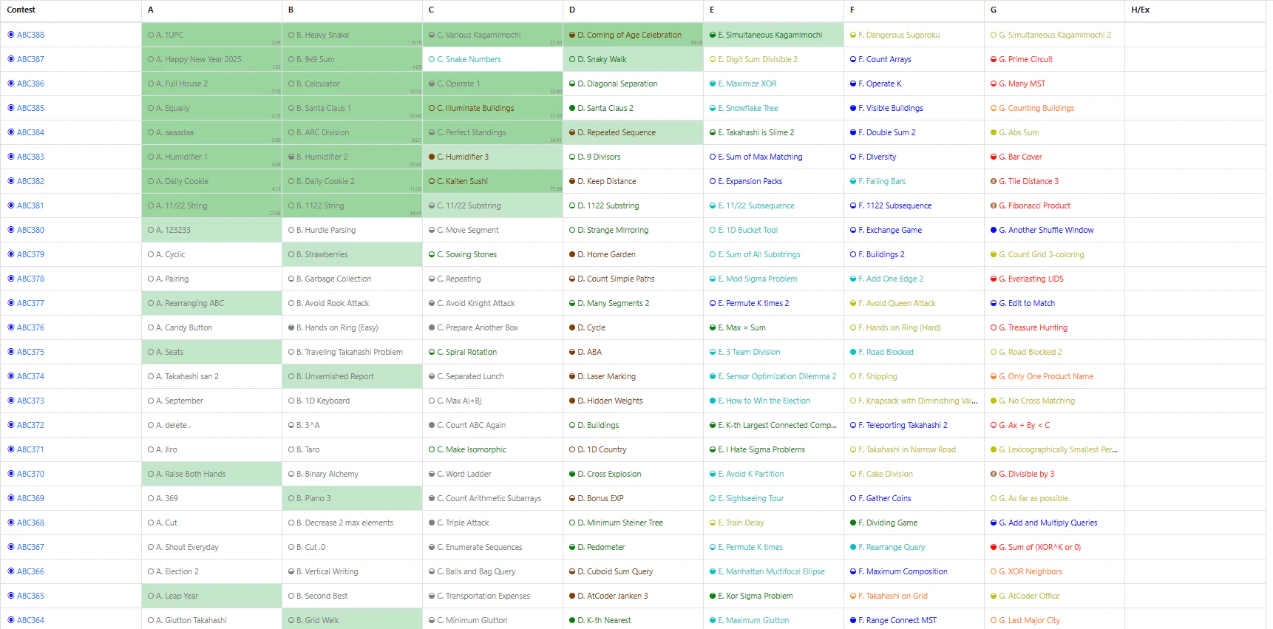Screen dimensions: 1273x629
Task: Click the blue circle beside Count Arrays
Action: click(x=853, y=59)
